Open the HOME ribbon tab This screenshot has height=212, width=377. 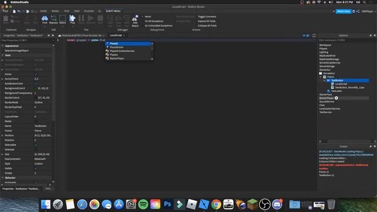coord(43,11)
